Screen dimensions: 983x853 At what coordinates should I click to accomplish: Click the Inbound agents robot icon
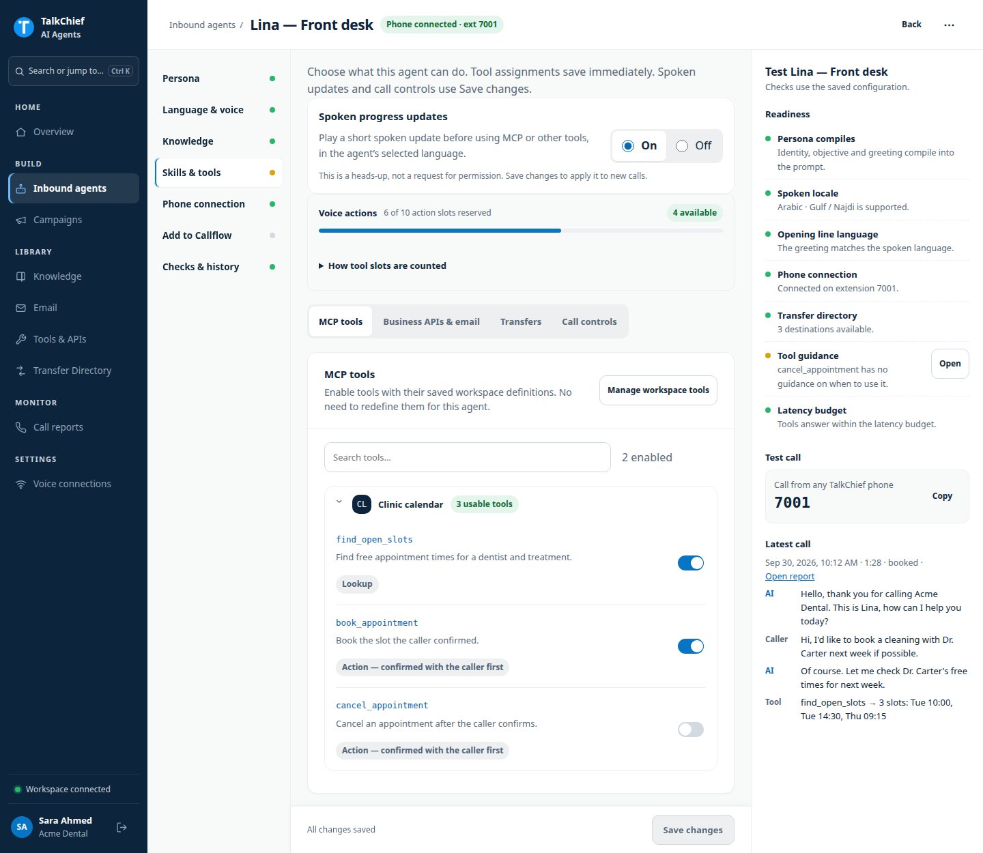click(21, 188)
